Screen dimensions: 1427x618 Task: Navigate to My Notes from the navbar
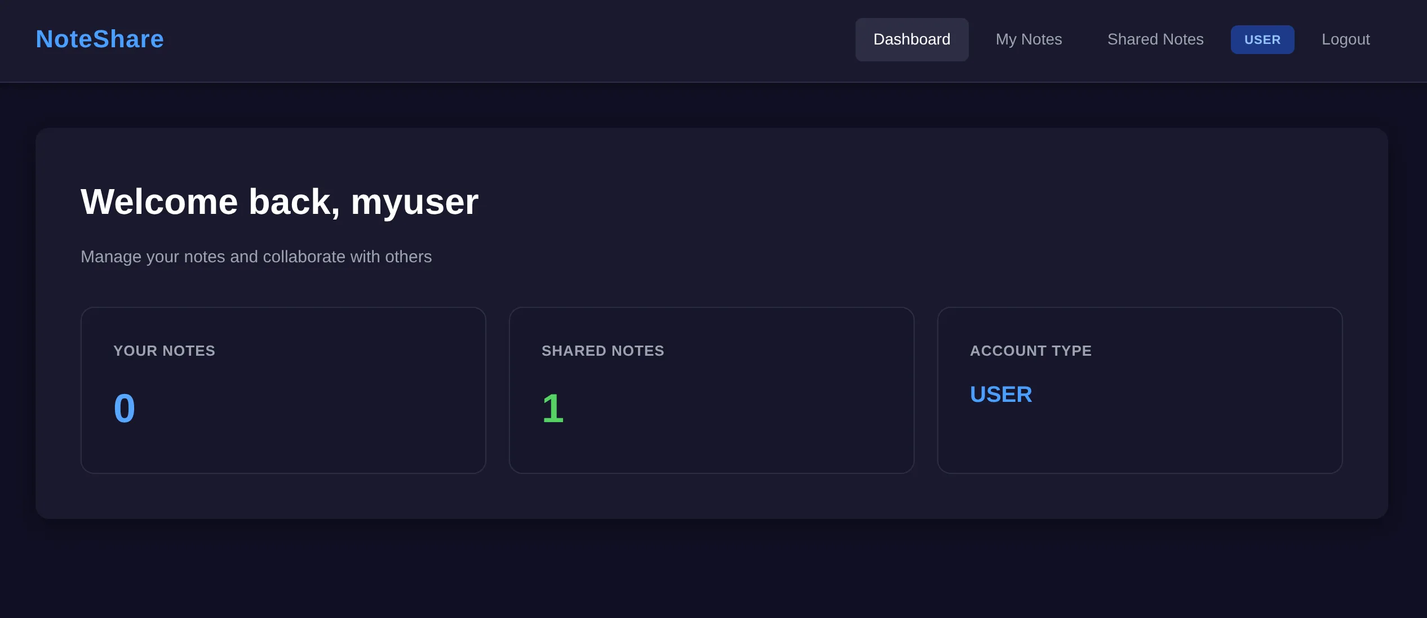[1028, 39]
